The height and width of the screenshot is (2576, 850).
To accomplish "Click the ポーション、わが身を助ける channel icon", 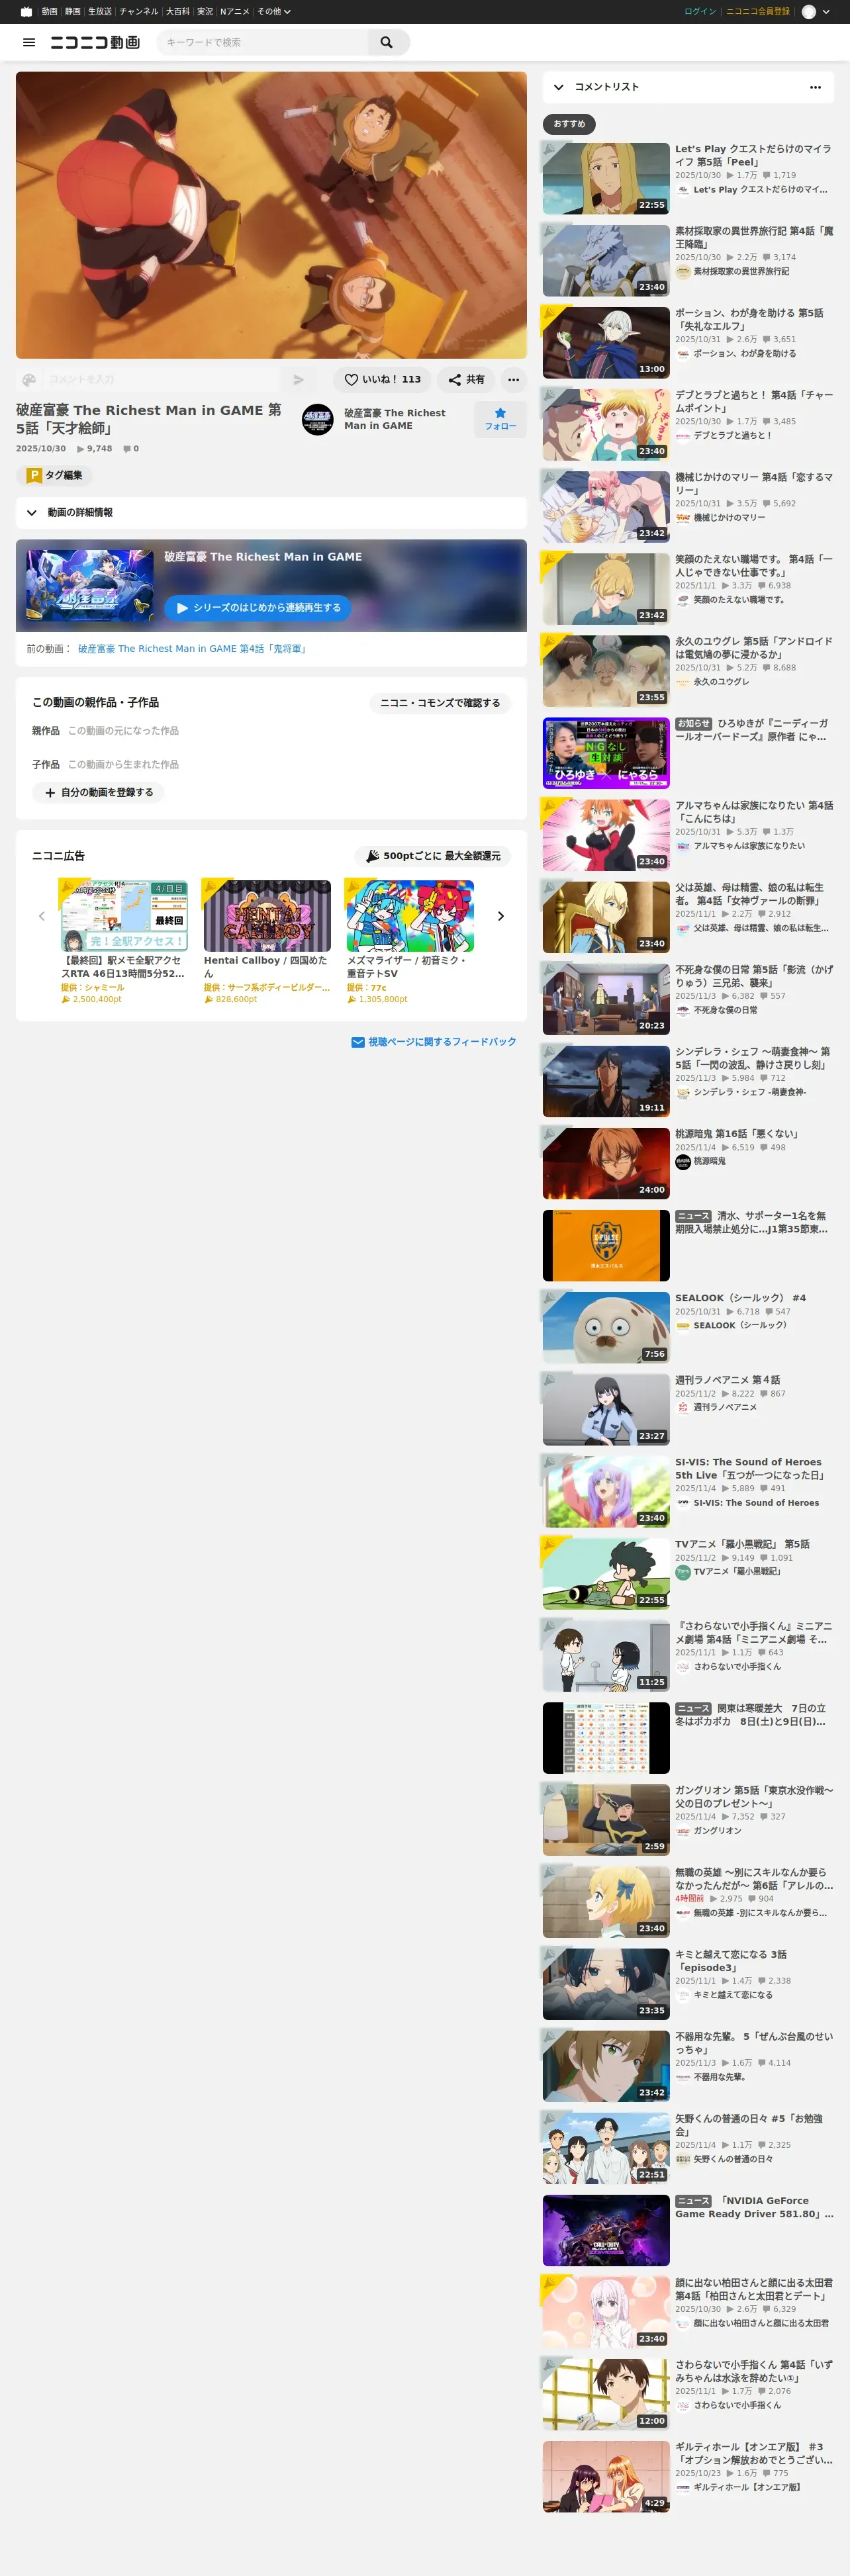I will pos(683,354).
